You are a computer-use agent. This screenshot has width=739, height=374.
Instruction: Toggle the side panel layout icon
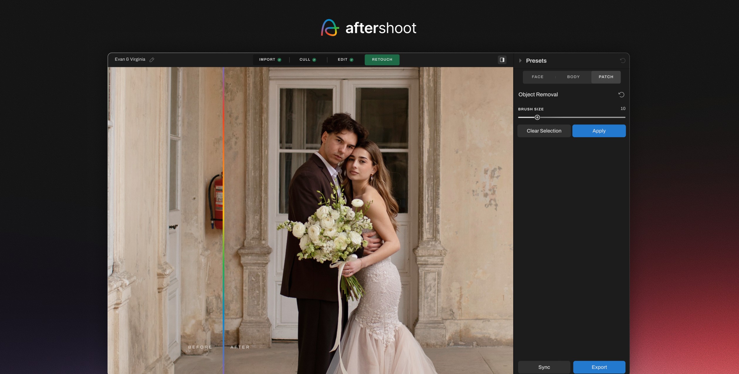pos(502,60)
